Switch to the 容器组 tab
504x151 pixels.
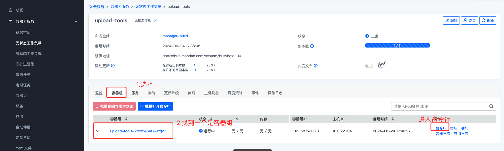click(x=117, y=93)
